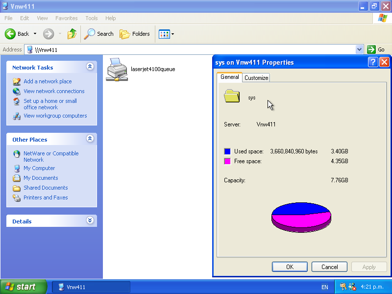This screenshot has height=294, width=392.
Task: Click the Windows flag logo
Action: click(383, 18)
